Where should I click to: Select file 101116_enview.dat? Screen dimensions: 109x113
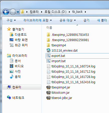(x=64, y=51)
